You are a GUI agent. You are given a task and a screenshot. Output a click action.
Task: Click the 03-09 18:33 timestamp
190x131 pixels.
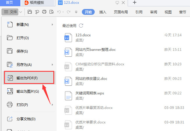174,107
